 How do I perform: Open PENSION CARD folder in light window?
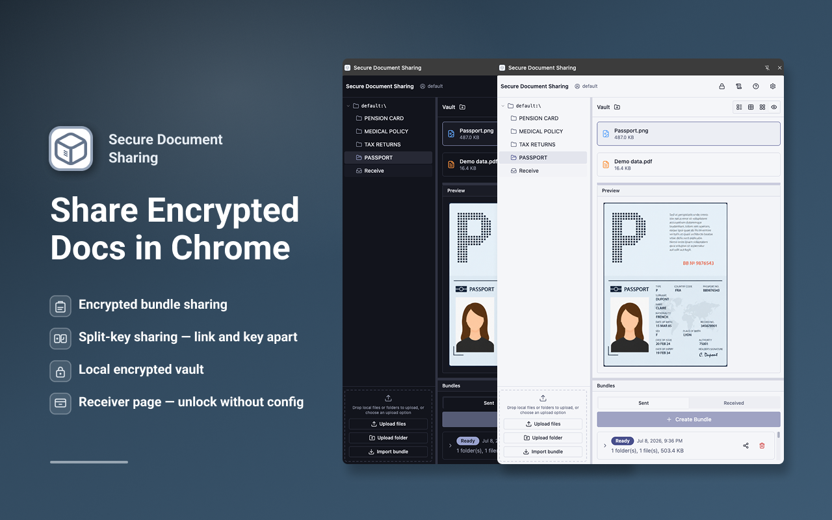(543, 118)
